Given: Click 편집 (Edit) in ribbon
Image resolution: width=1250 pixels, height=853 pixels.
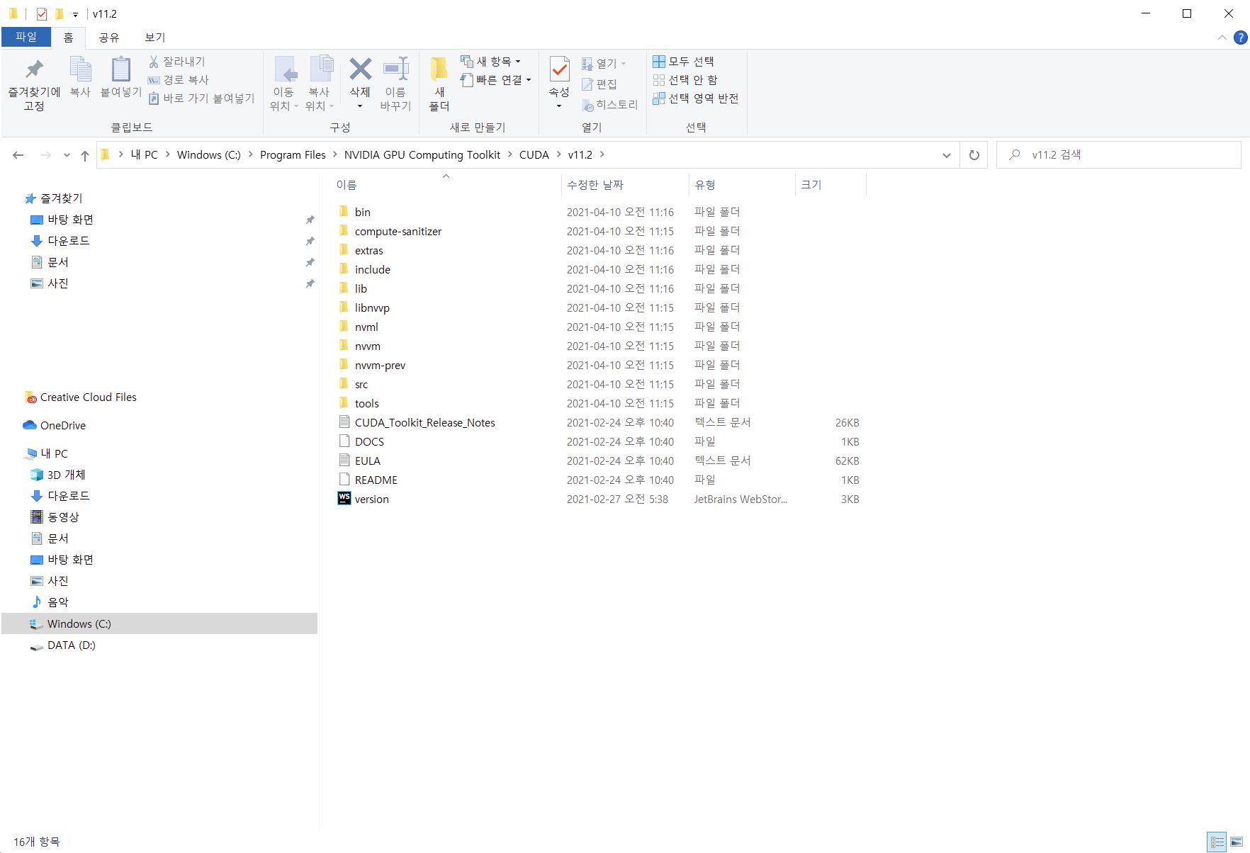Looking at the screenshot, I should [x=599, y=84].
